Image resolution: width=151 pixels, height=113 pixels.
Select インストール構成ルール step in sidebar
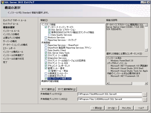point(13,52)
